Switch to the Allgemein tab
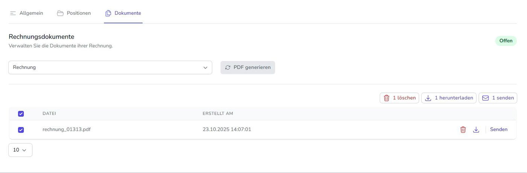Screen dimensions: 527x173 (31, 13)
